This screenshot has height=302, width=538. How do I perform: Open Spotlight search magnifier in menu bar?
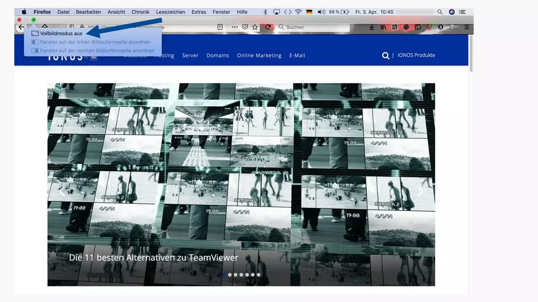pyautogui.click(x=440, y=12)
